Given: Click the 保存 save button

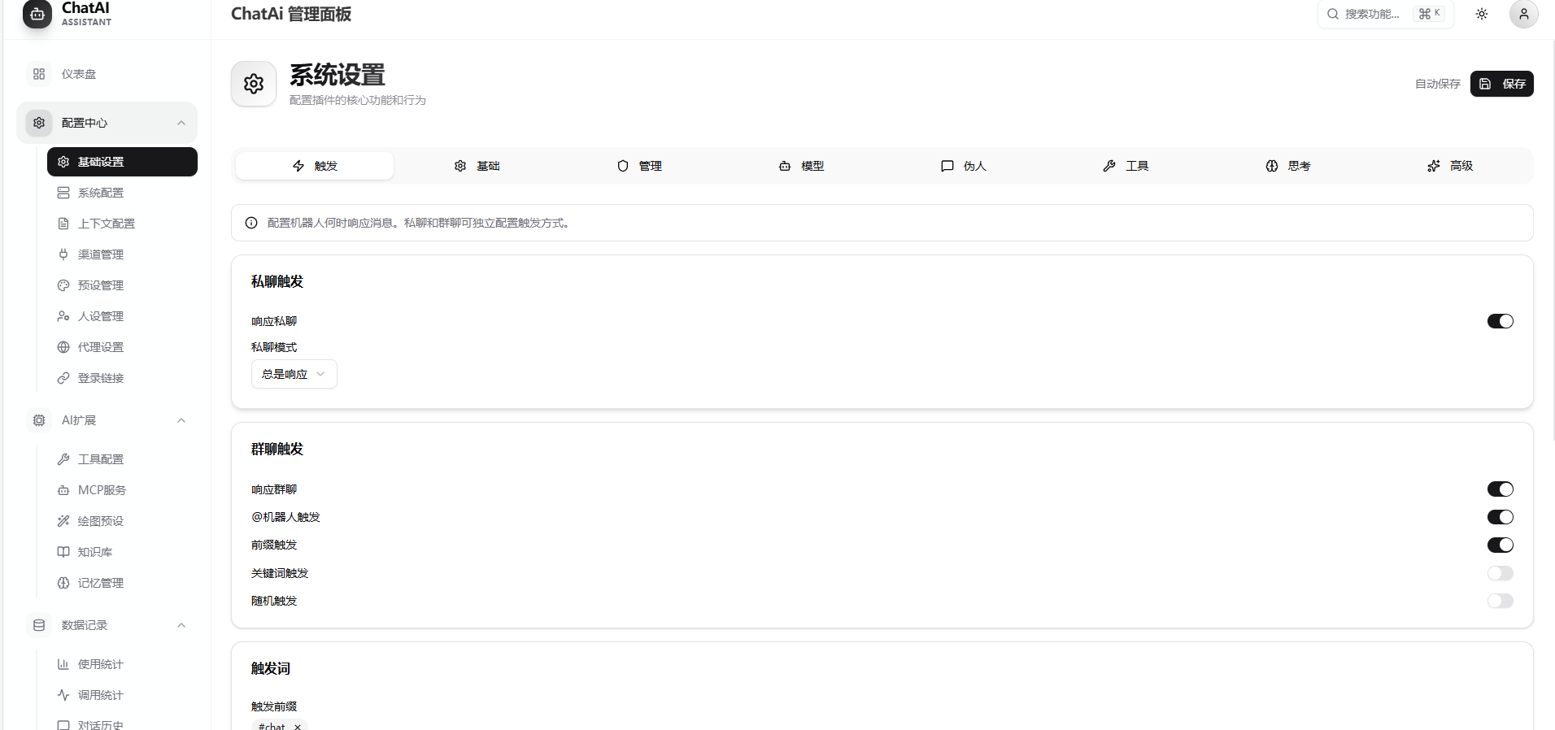Looking at the screenshot, I should pos(1501,84).
